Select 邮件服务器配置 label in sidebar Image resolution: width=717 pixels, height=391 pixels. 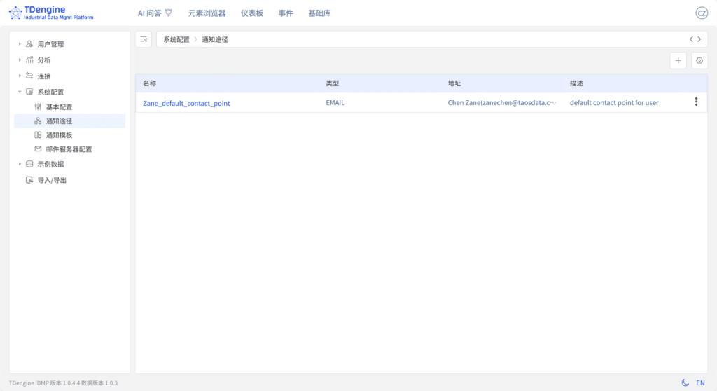click(69, 149)
